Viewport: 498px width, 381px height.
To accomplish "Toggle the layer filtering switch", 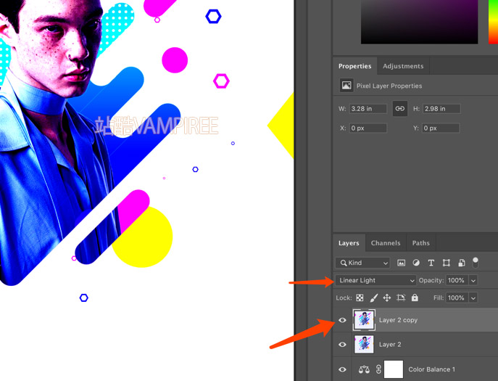I will 475,263.
